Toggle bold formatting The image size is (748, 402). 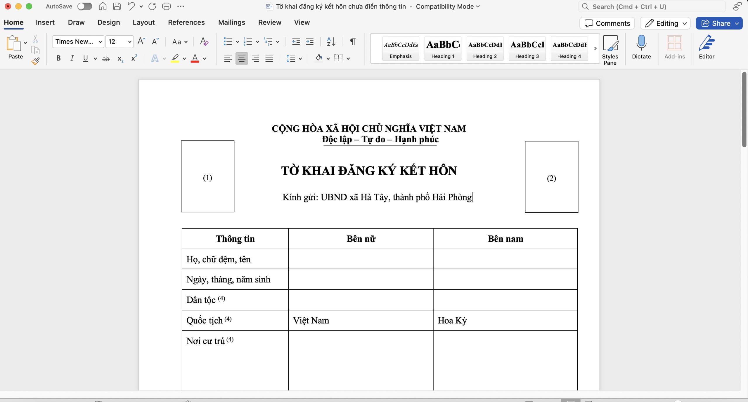click(58, 58)
